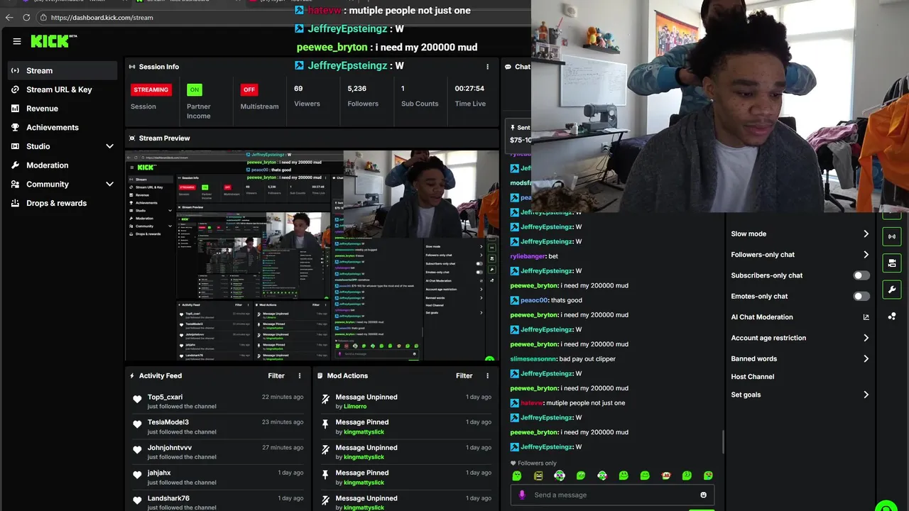Image resolution: width=909 pixels, height=511 pixels.
Task: Expand the Community sidebar section
Action: click(109, 184)
